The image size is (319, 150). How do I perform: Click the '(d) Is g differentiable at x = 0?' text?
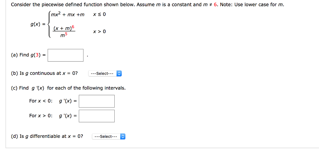click(x=47, y=136)
